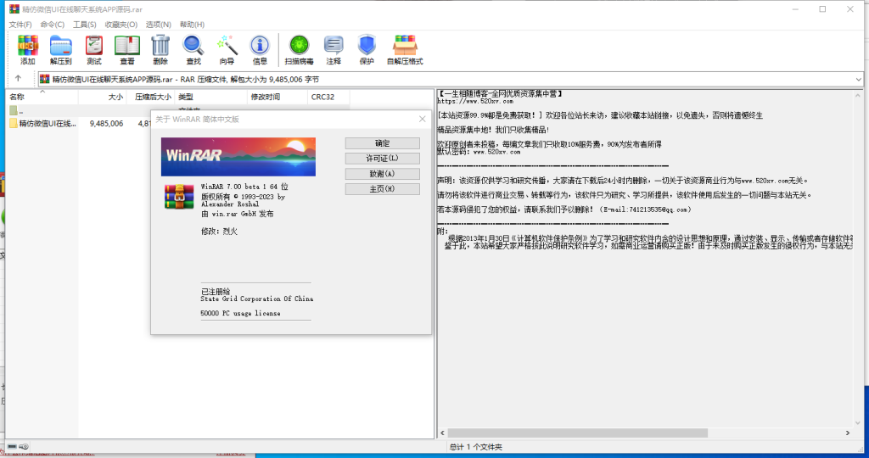
Task: Click status text 总计 1 个文件夹
Action: click(x=476, y=447)
